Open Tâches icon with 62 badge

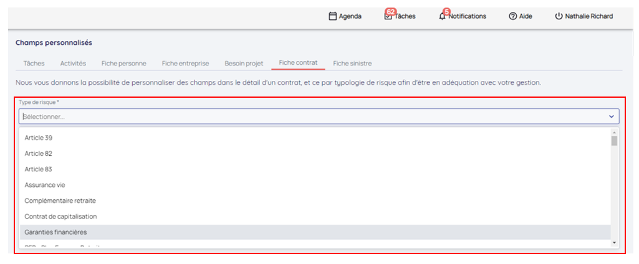coord(388,16)
